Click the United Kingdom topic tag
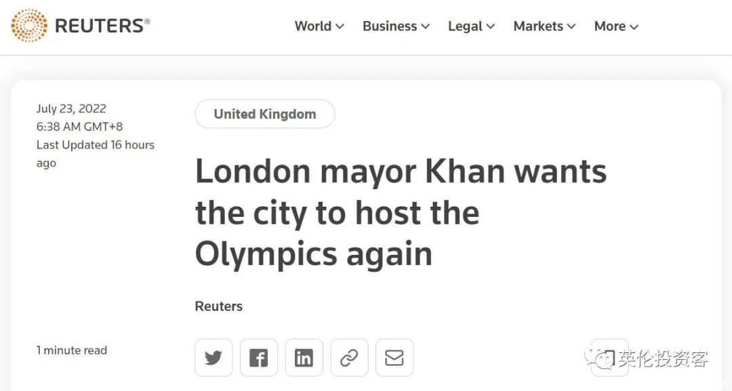 [x=265, y=114]
